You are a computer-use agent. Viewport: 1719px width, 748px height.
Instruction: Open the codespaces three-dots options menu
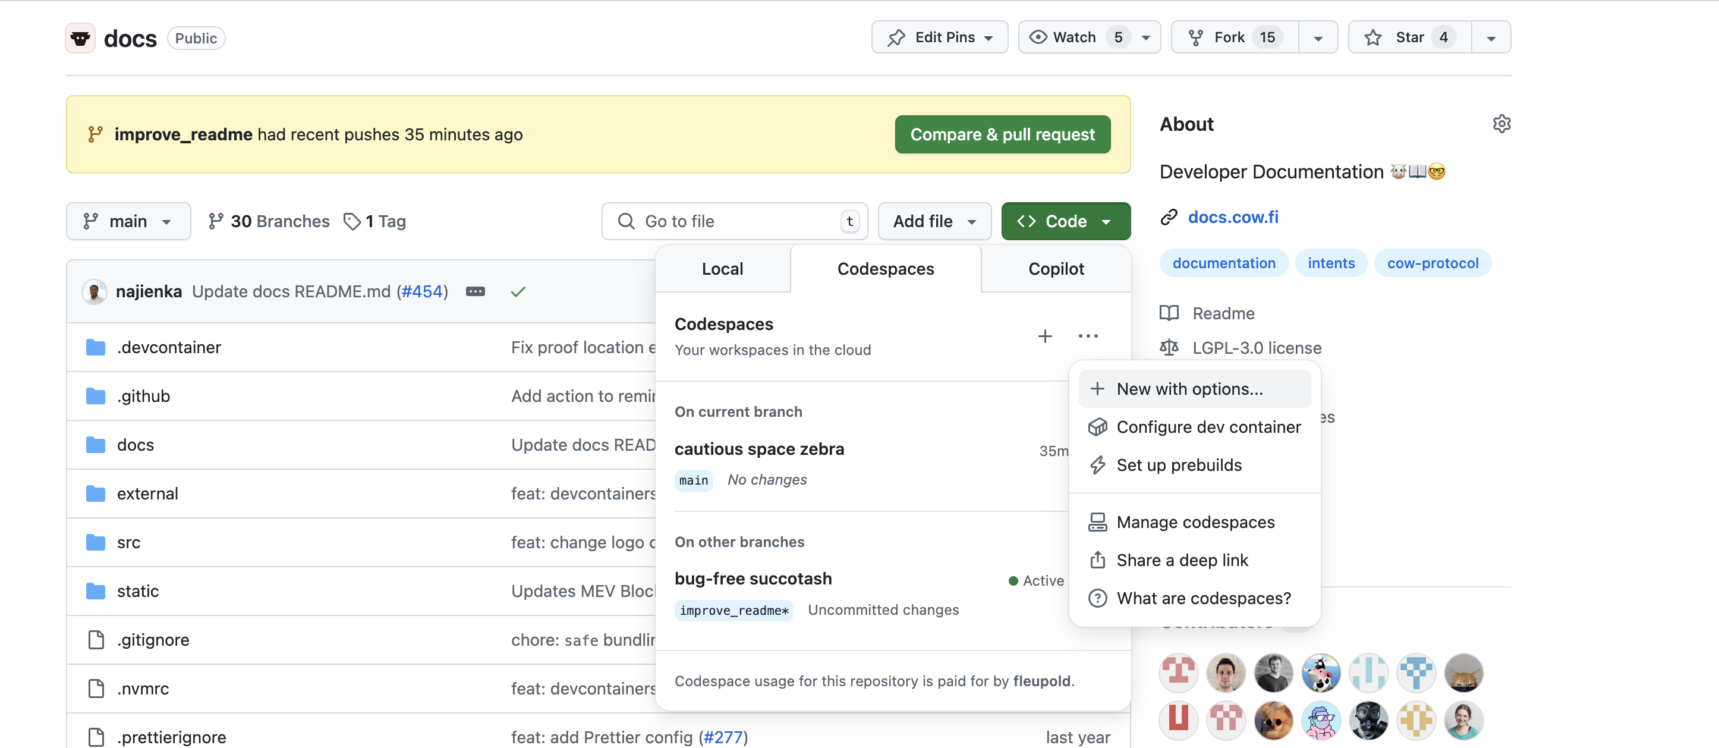tap(1088, 337)
